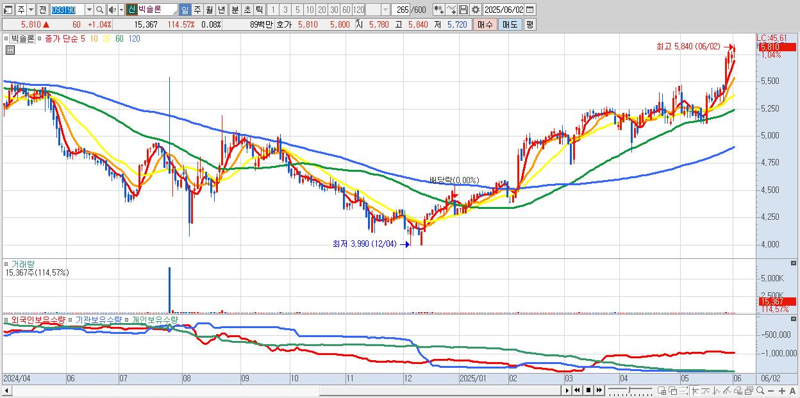This screenshot has width=800, height=398.
Task: Click the 평 button at right of price bar
Action: pyautogui.click(x=529, y=24)
